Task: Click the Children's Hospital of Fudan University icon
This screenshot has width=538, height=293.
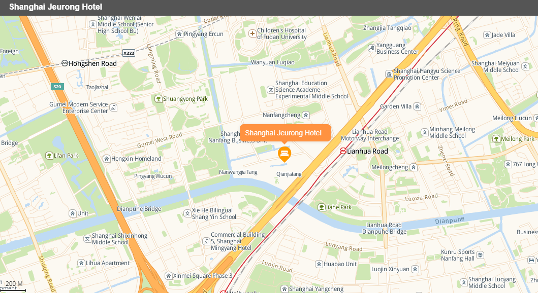Action: (252, 33)
